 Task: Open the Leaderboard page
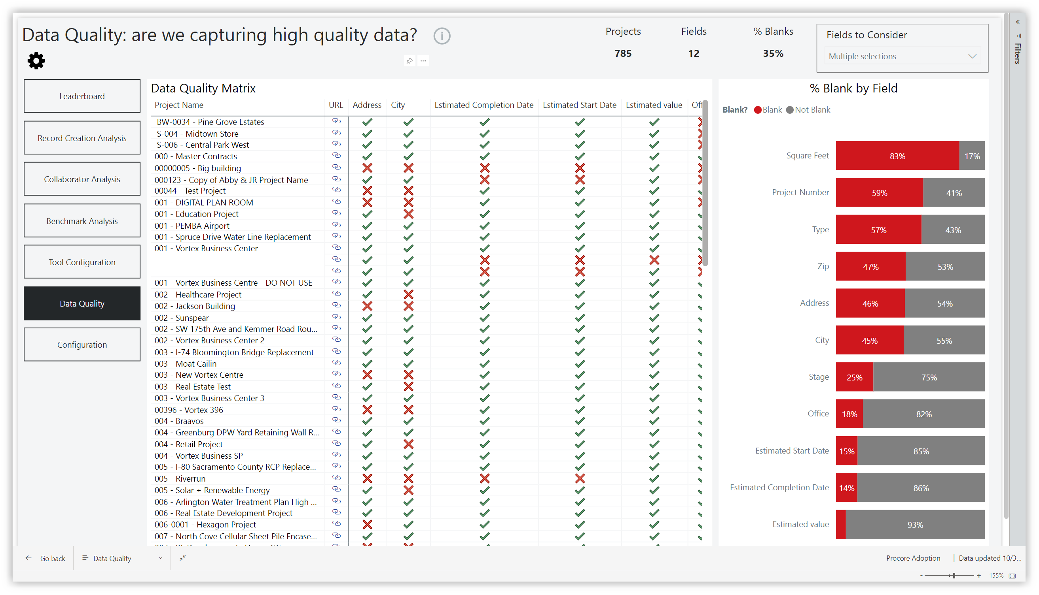click(82, 96)
